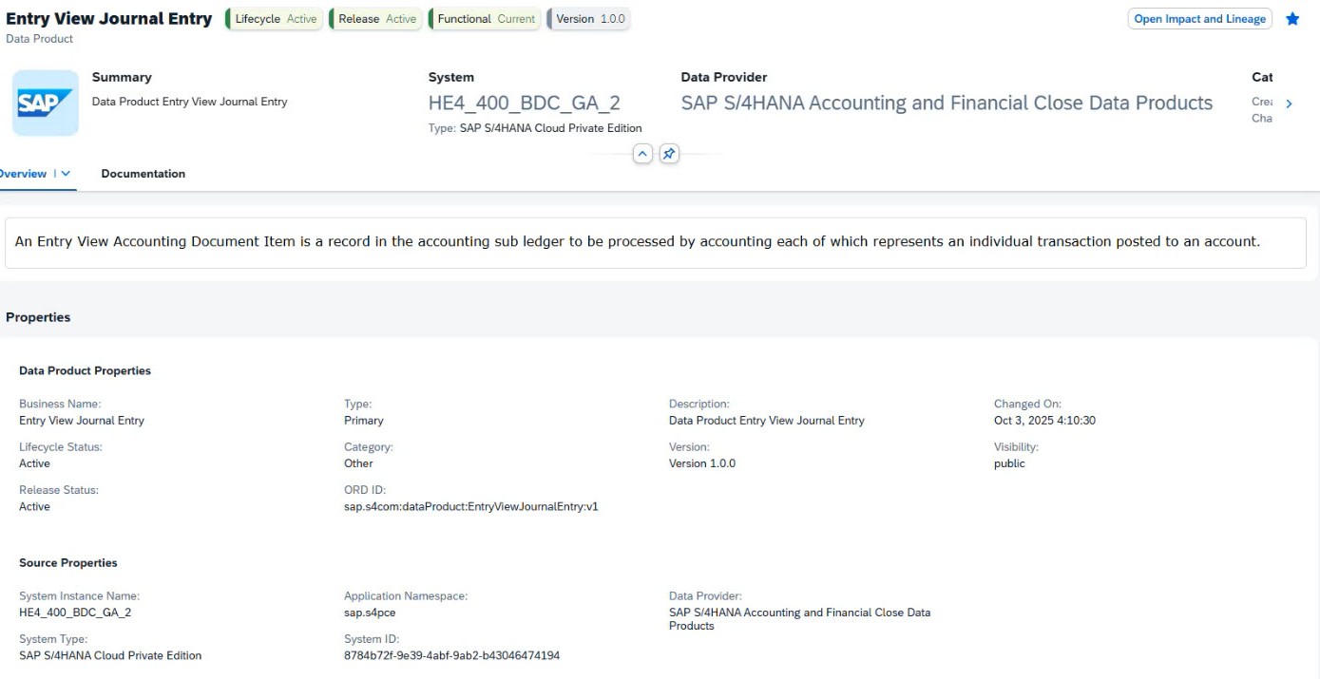Click the System ID value

[x=451, y=655]
